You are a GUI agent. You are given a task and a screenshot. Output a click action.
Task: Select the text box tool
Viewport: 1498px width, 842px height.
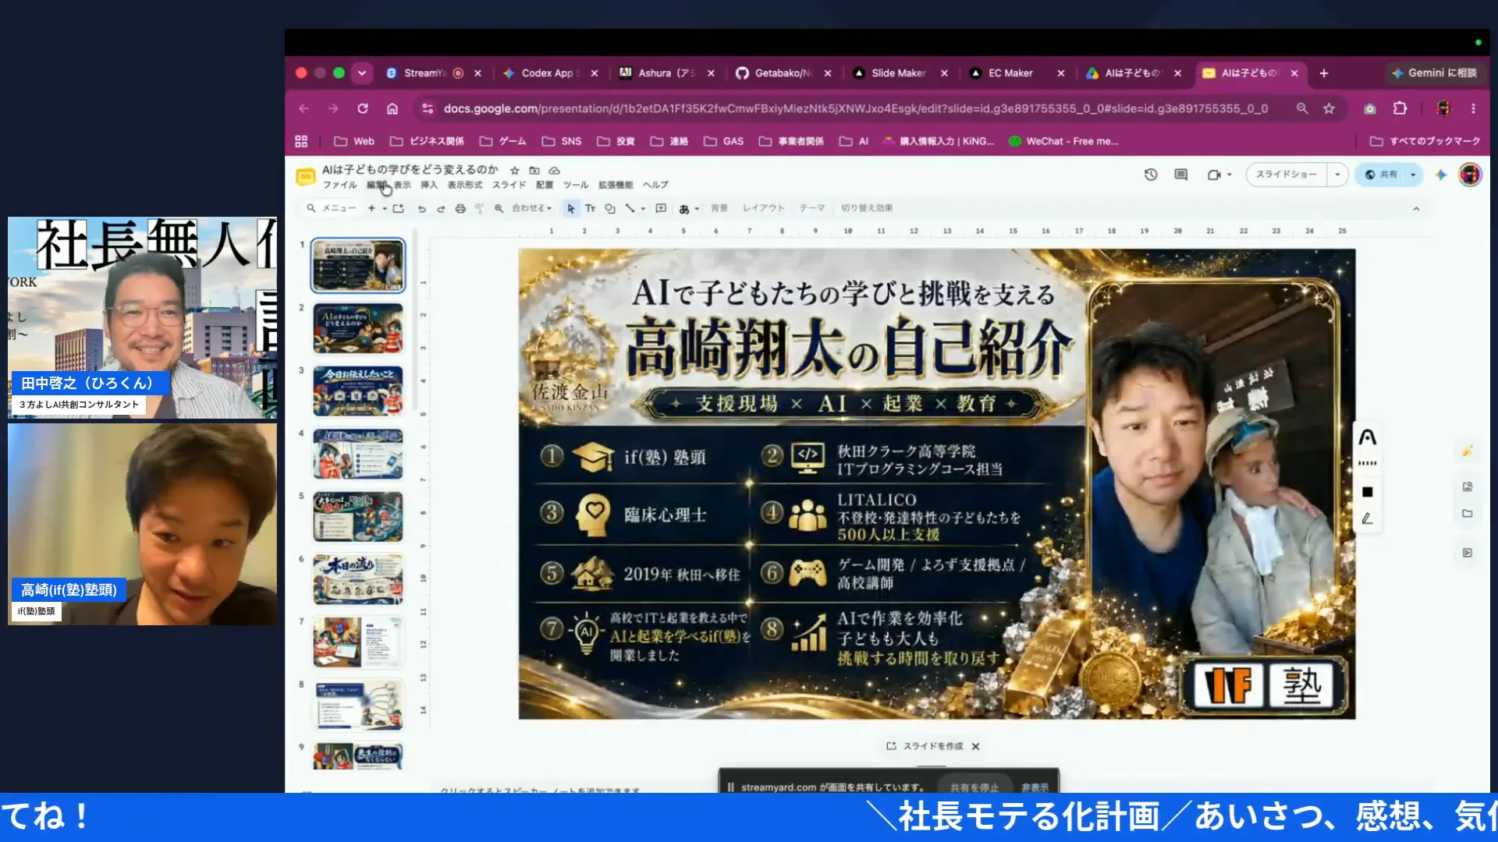[x=591, y=209]
